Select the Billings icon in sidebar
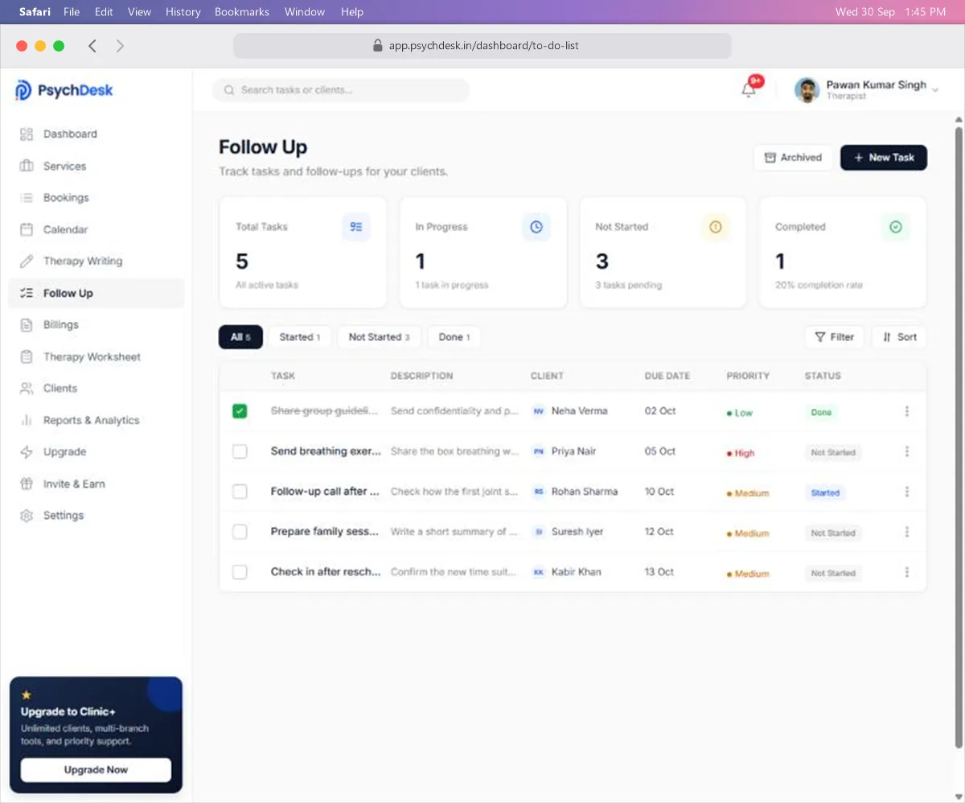 click(x=27, y=324)
